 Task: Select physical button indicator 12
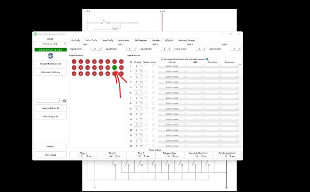pos(94,68)
